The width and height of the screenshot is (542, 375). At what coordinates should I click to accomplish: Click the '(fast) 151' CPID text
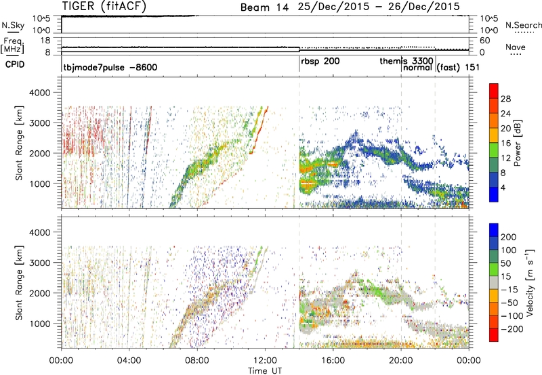pyautogui.click(x=458, y=67)
